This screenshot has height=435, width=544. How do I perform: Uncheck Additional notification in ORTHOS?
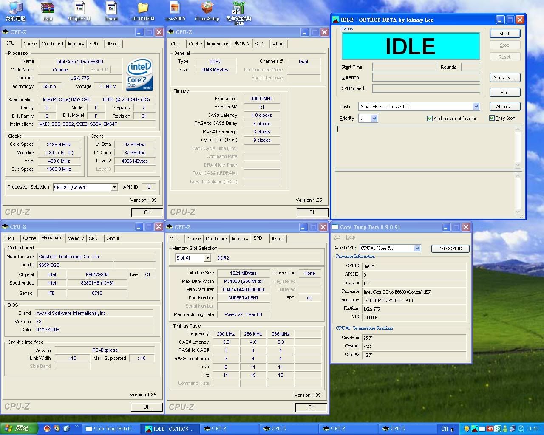pos(430,119)
